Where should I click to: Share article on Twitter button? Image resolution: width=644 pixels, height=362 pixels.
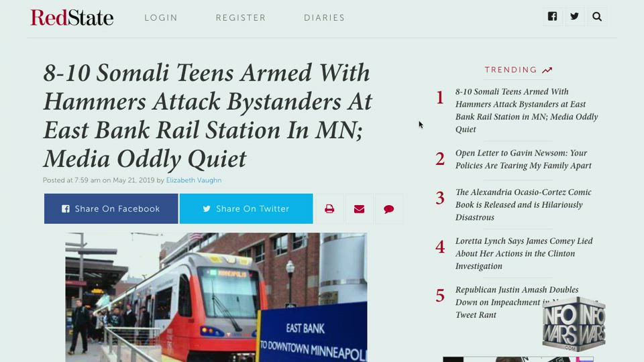point(246,209)
